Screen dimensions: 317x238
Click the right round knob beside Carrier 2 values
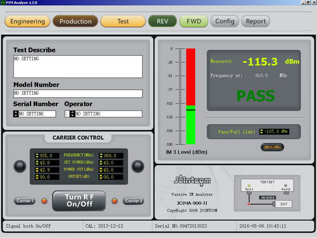pyautogui.click(x=138, y=166)
